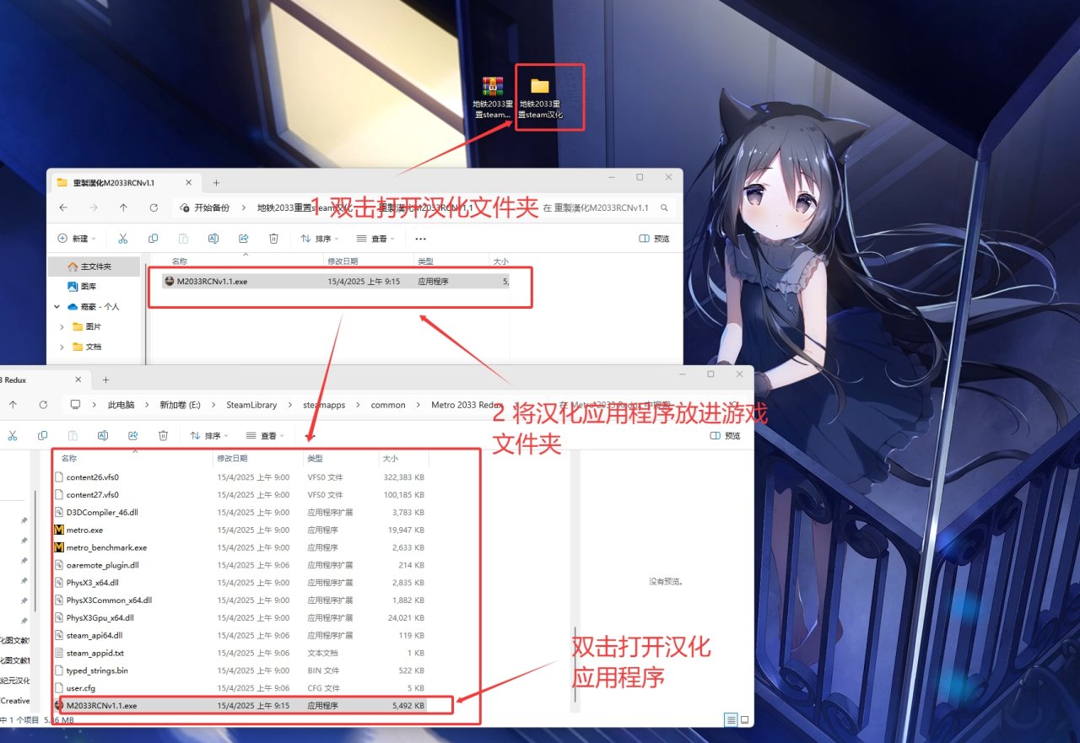Viewport: 1080px width, 743px height.
Task: Click steamapps in the address breadcrumb
Action: (324, 405)
